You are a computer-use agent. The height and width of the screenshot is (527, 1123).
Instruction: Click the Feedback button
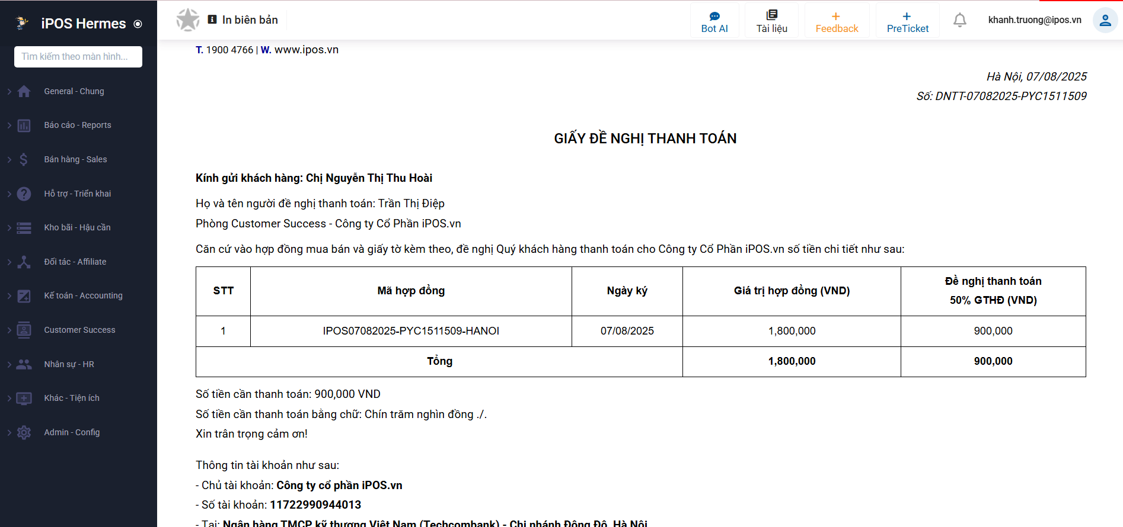pyautogui.click(x=837, y=21)
